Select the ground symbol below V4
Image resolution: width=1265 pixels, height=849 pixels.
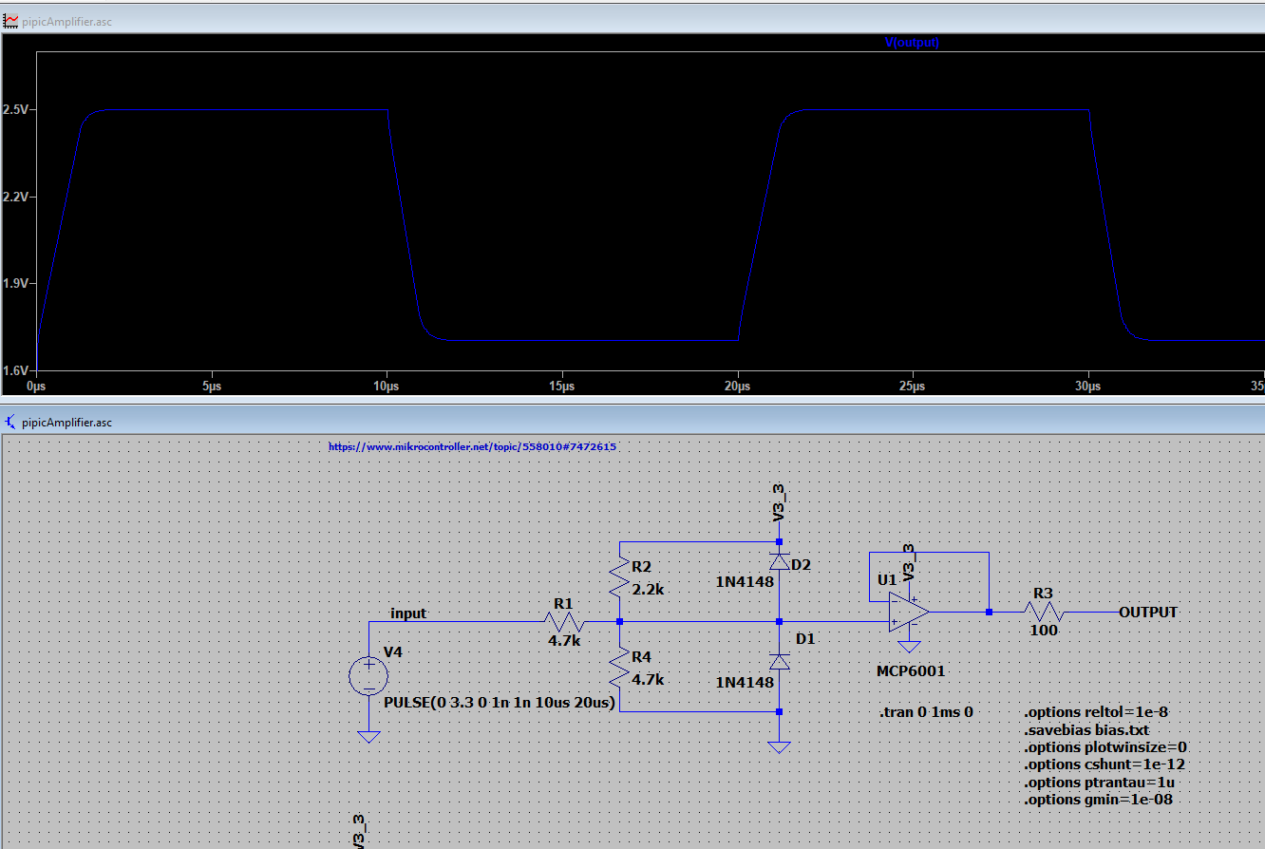pos(369,736)
